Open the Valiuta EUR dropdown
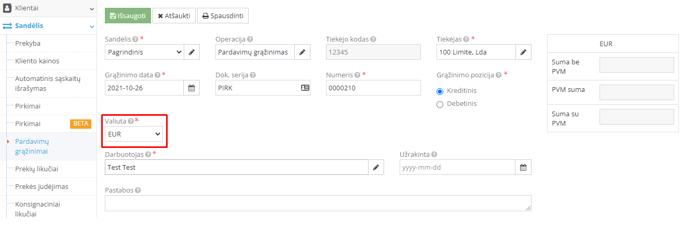Viewport: 681px width, 232px height. 134,134
